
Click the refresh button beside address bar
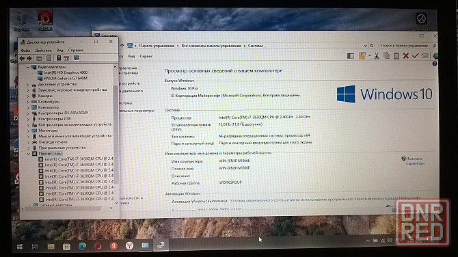(x=372, y=46)
